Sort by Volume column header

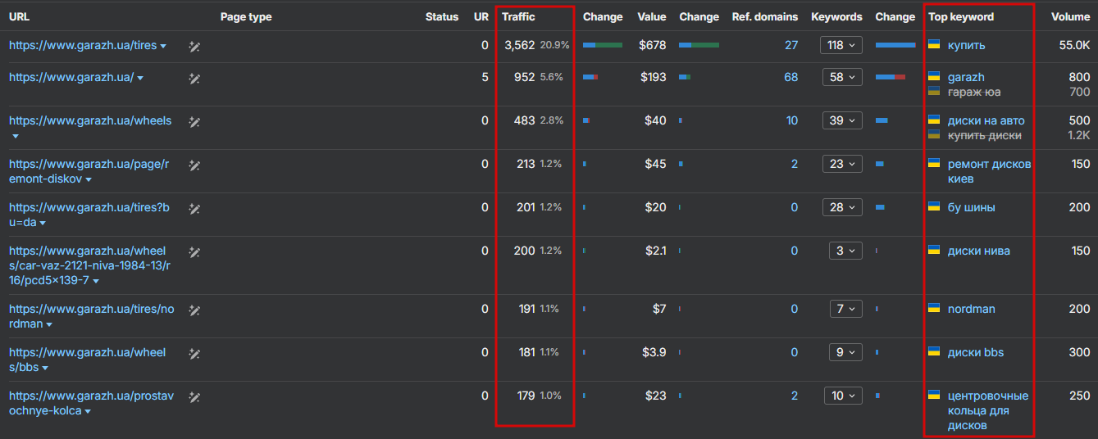click(1070, 16)
